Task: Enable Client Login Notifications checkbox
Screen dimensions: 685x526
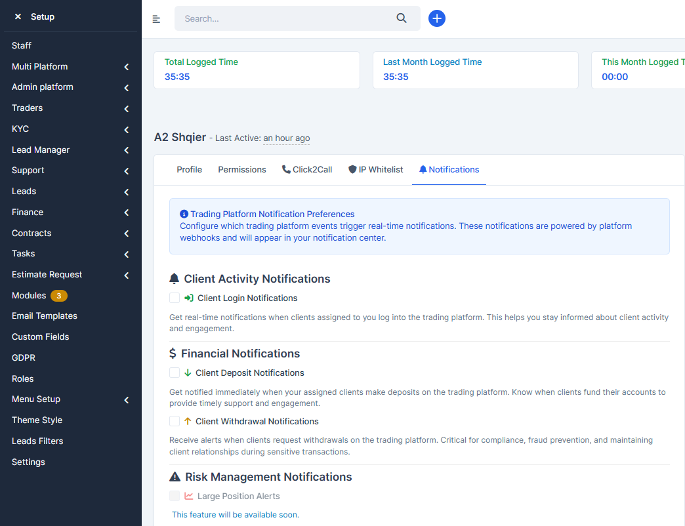Action: pyautogui.click(x=175, y=298)
